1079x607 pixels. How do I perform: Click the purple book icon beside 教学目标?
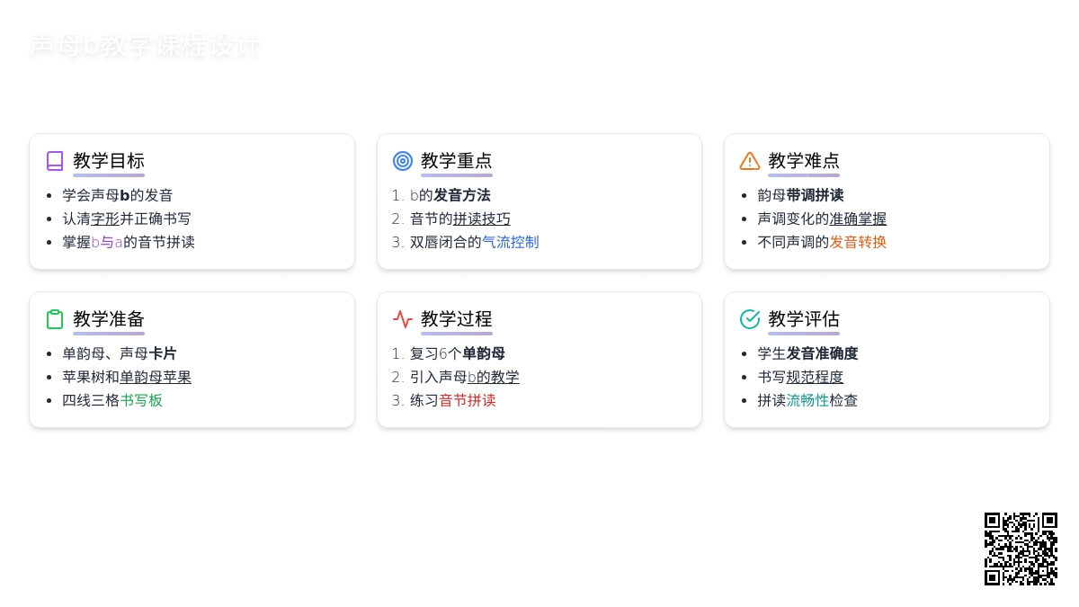tap(55, 161)
